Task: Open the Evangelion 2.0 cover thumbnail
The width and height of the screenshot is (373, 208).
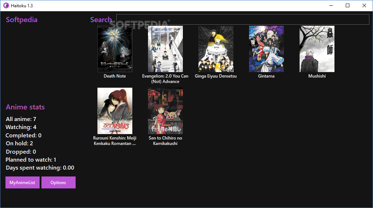Action: click(x=165, y=49)
